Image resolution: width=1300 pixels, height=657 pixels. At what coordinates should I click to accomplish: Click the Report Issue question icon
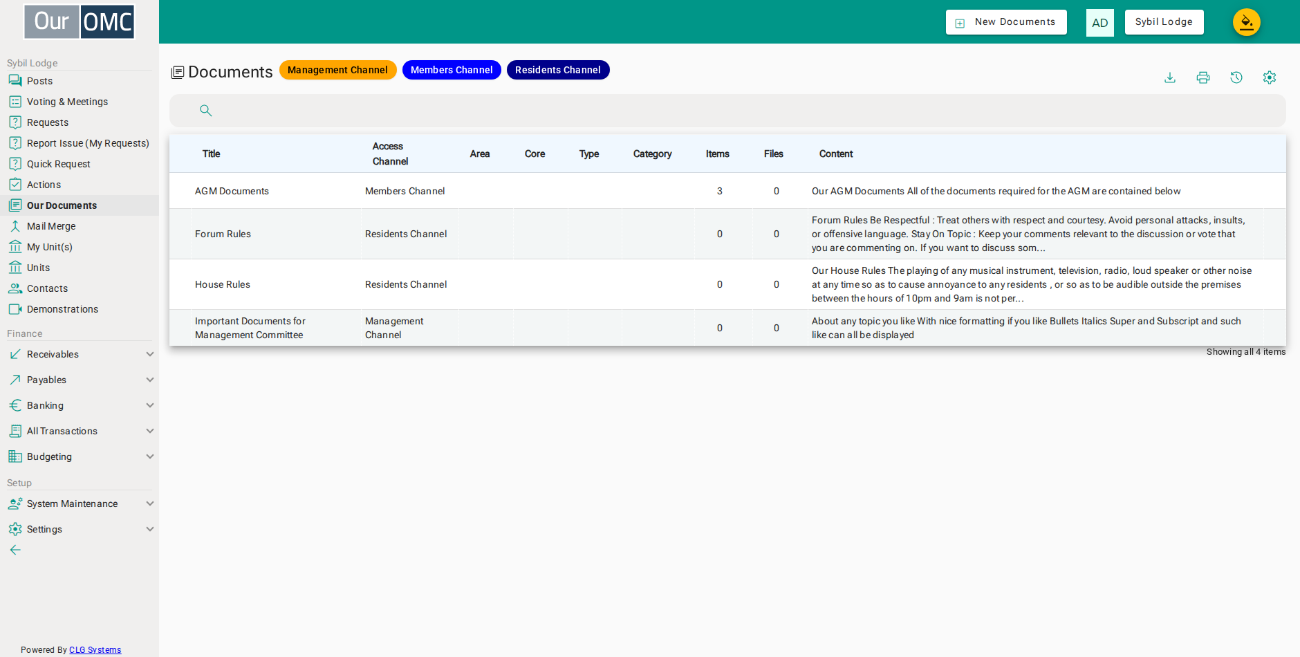15,143
